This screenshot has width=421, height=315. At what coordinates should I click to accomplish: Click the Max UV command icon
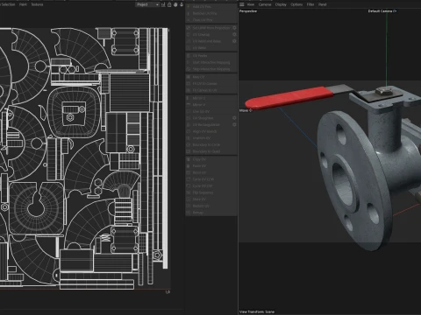[189, 77]
